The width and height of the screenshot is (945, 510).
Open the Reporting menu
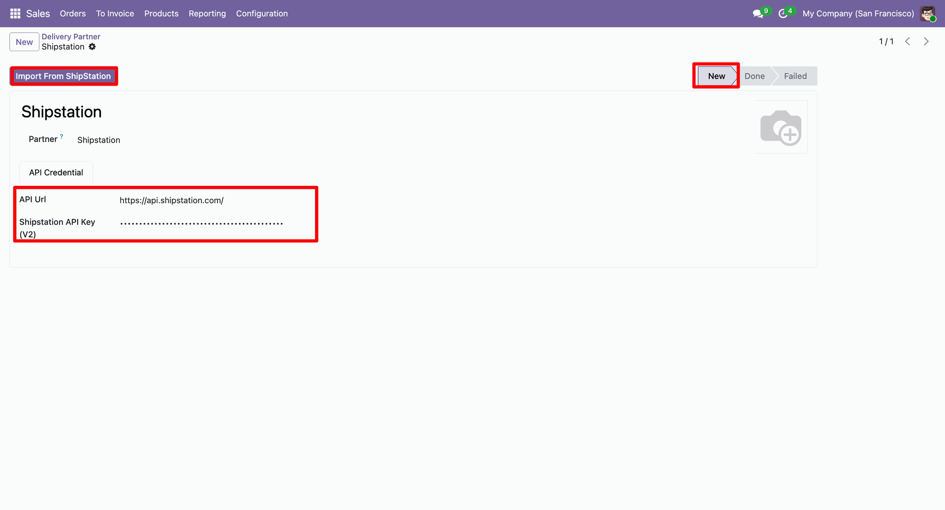(207, 13)
